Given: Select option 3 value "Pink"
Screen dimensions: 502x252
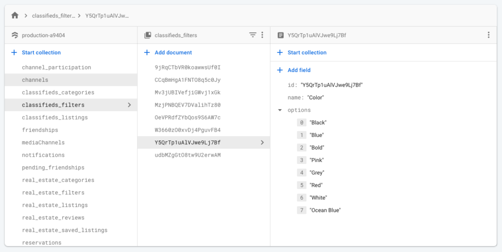Looking at the screenshot, I should (x=317, y=160).
